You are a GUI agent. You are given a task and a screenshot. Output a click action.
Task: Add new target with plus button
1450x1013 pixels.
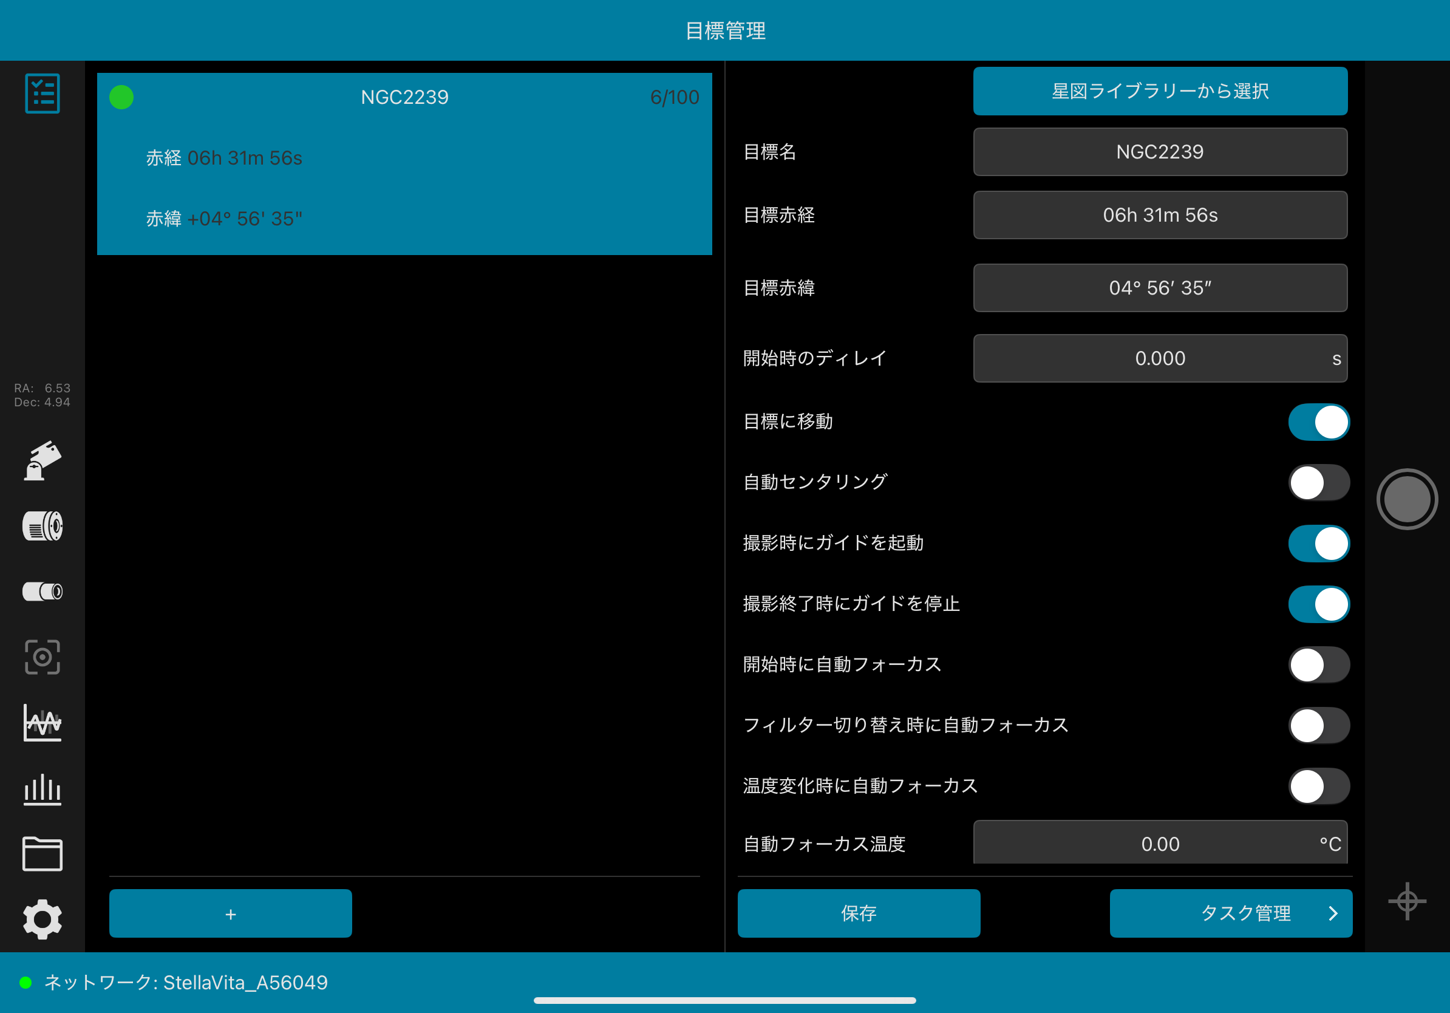[231, 913]
